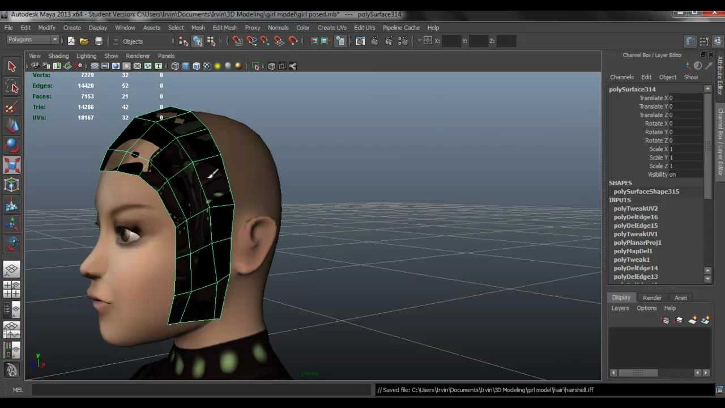The width and height of the screenshot is (725, 408).
Task: Open the Normals menu
Action: pyautogui.click(x=278, y=28)
